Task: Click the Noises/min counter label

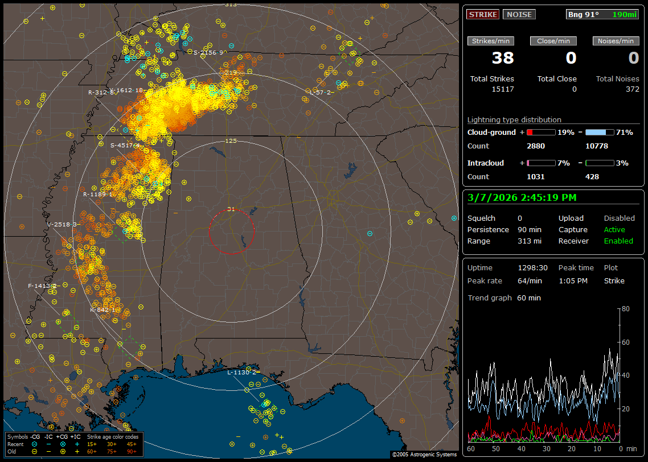Action: 616,41
